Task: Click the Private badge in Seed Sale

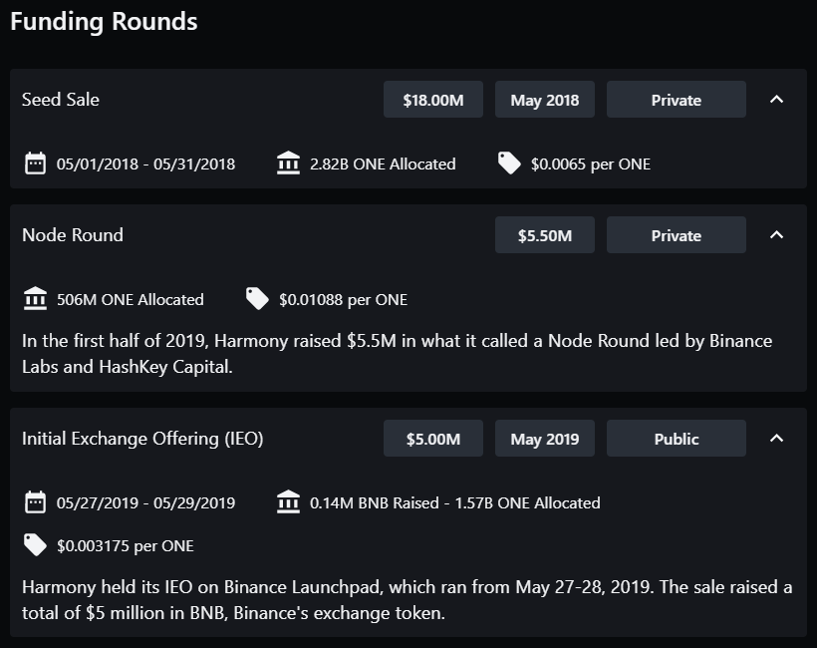Action: click(x=677, y=99)
